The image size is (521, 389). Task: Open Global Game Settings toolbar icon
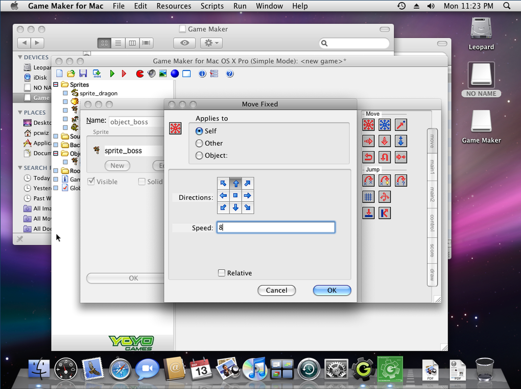(215, 73)
